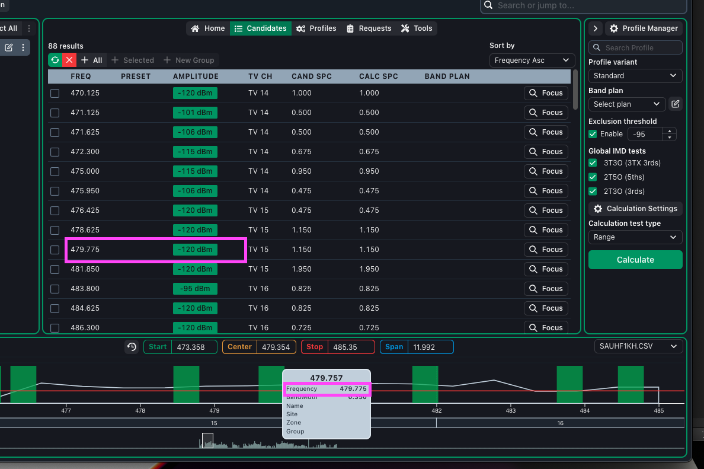Open the SAUHF1KH.CSV file dropdown
This screenshot has height=469, width=704.
point(638,346)
